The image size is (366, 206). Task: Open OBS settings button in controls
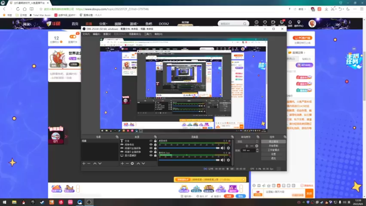click(x=273, y=154)
